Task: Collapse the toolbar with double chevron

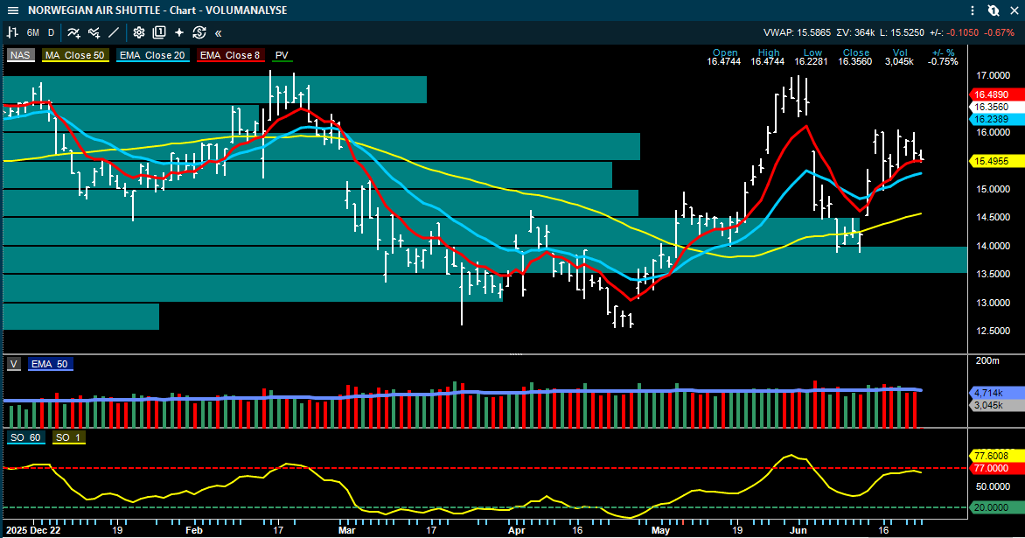Action: click(219, 32)
